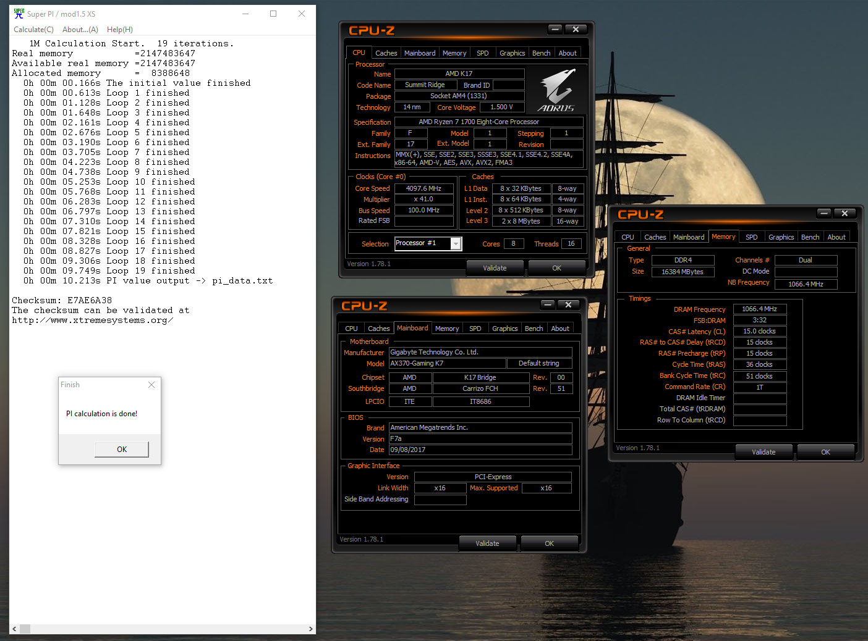The height and width of the screenshot is (641, 868).
Task: Open Help(H) menu in Super PI
Action: coord(120,30)
